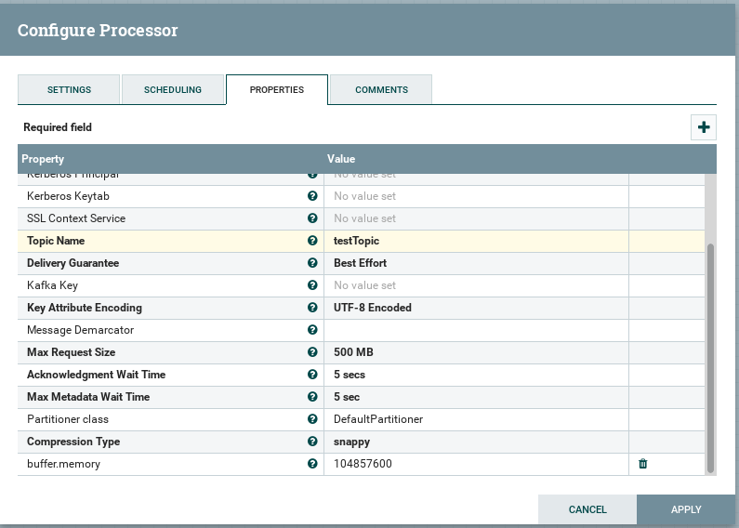The height and width of the screenshot is (528, 739).
Task: Show help for Topic Name property
Action: pos(312,241)
